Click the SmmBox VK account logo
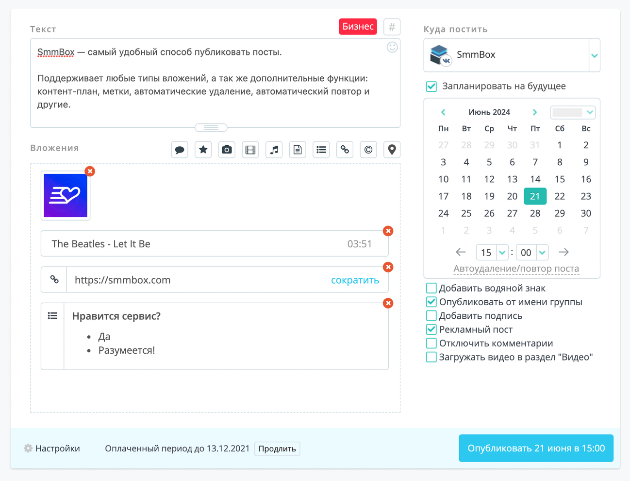The height and width of the screenshot is (481, 630). tap(440, 55)
